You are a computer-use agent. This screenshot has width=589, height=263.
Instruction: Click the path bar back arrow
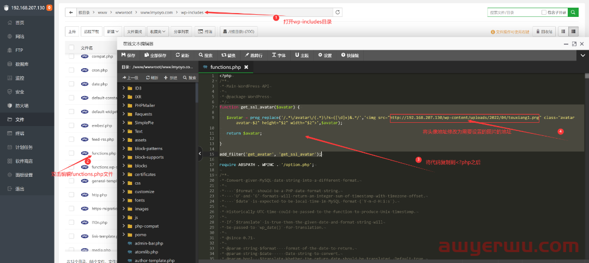click(70, 13)
